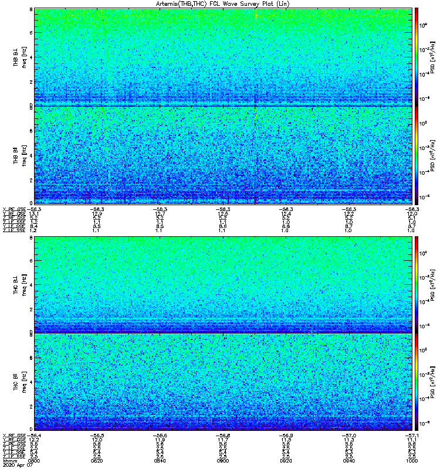Click the "11.5" Y position value under the THC panels
This screenshot has width=440, height=469.
point(286,440)
